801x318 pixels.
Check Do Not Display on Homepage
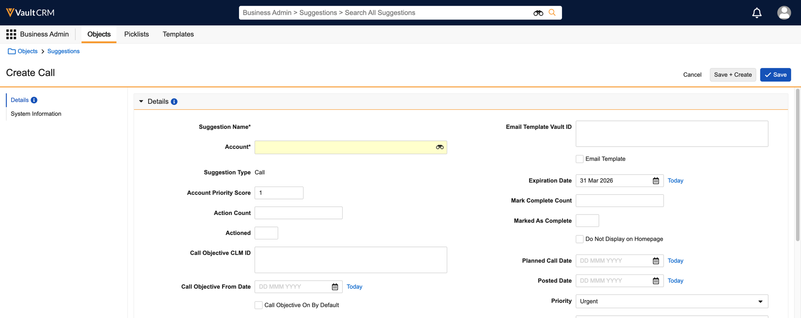pos(579,239)
